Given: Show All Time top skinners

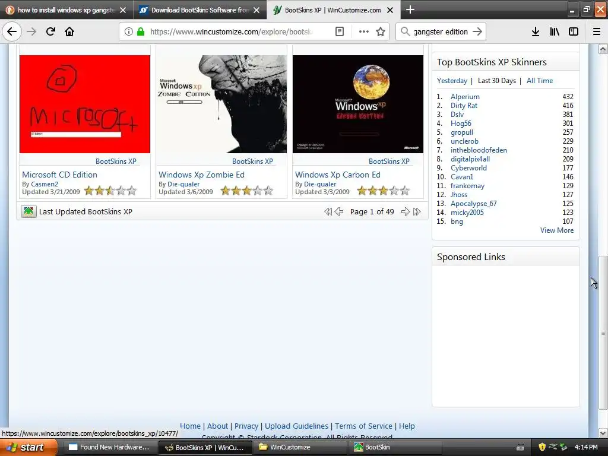Looking at the screenshot, I should (539, 81).
